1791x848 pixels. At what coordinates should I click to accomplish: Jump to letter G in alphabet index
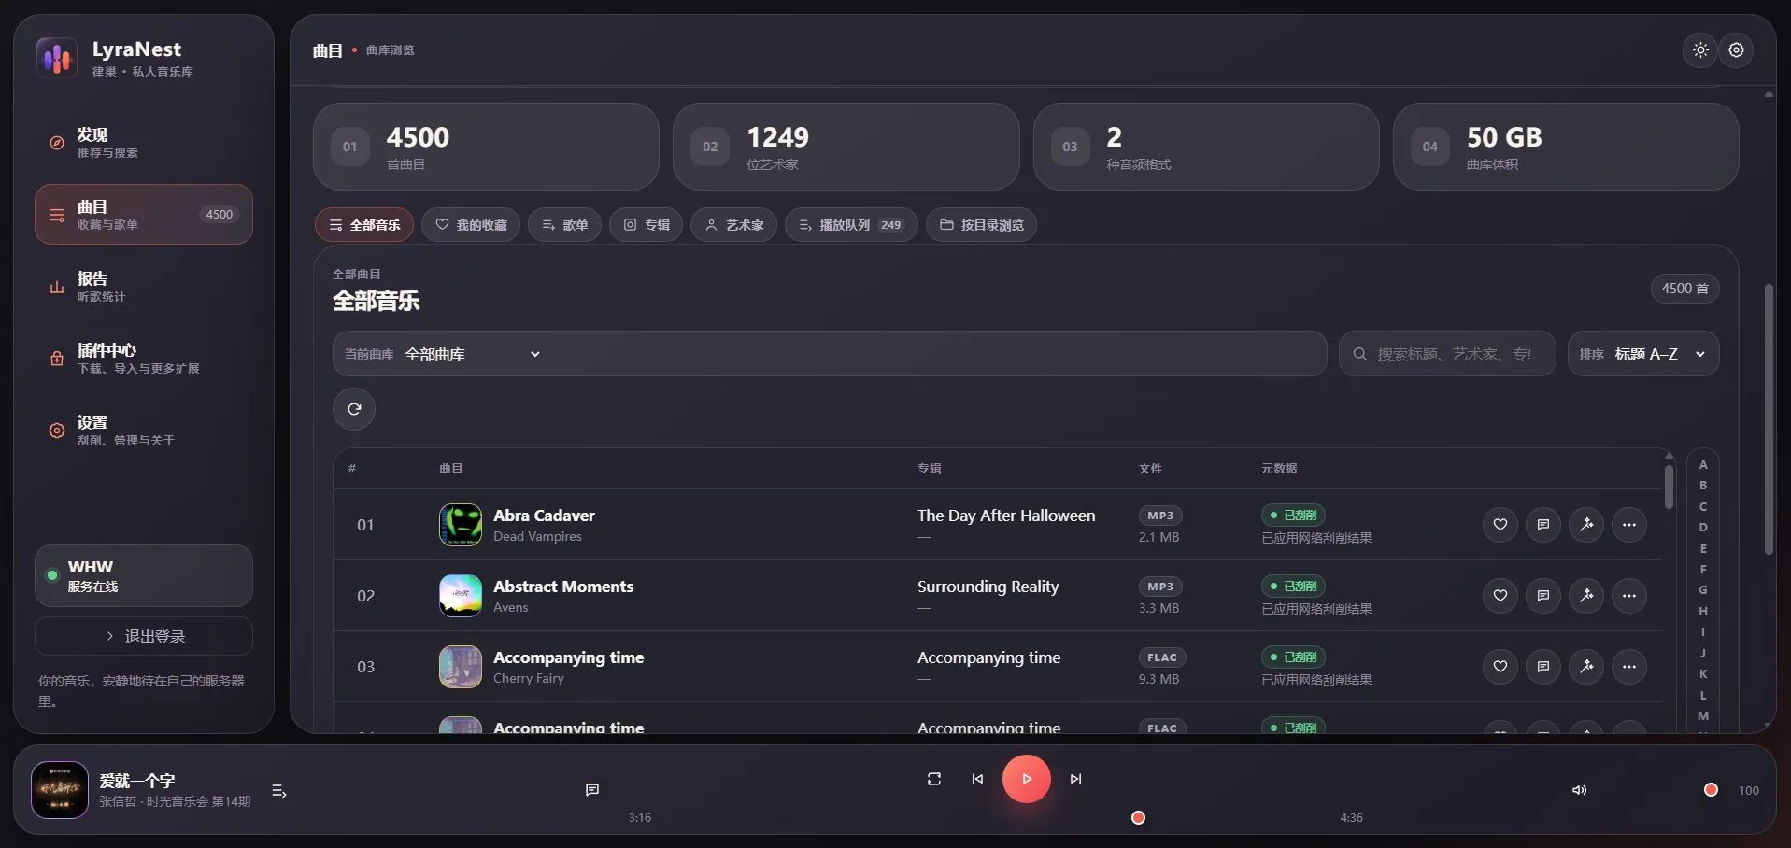click(x=1703, y=590)
